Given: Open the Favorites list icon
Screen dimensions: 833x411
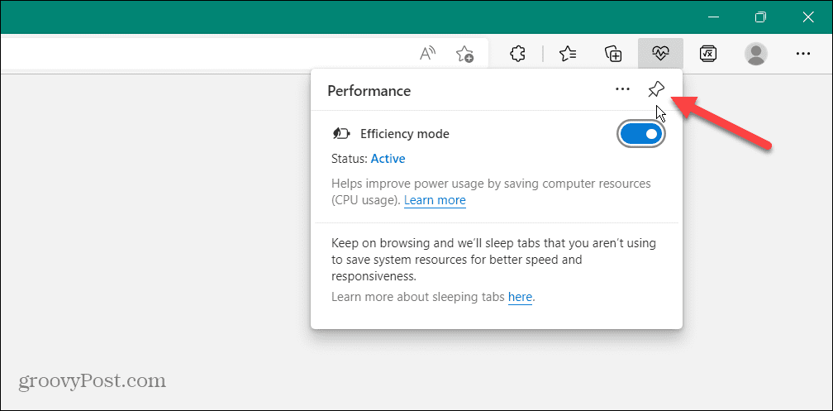Looking at the screenshot, I should tap(568, 54).
